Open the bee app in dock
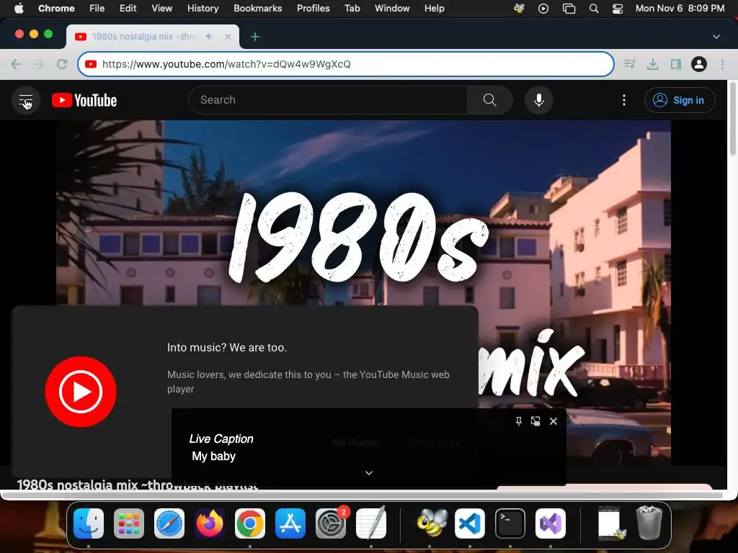This screenshot has height=553, width=738. click(432, 523)
